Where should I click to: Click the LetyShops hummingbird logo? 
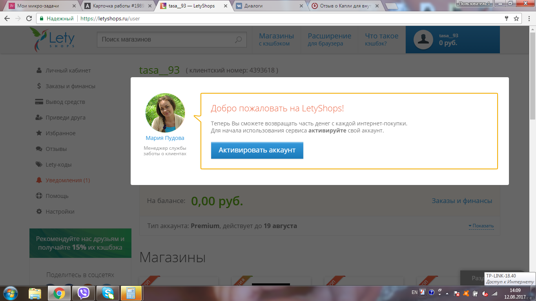[52, 40]
